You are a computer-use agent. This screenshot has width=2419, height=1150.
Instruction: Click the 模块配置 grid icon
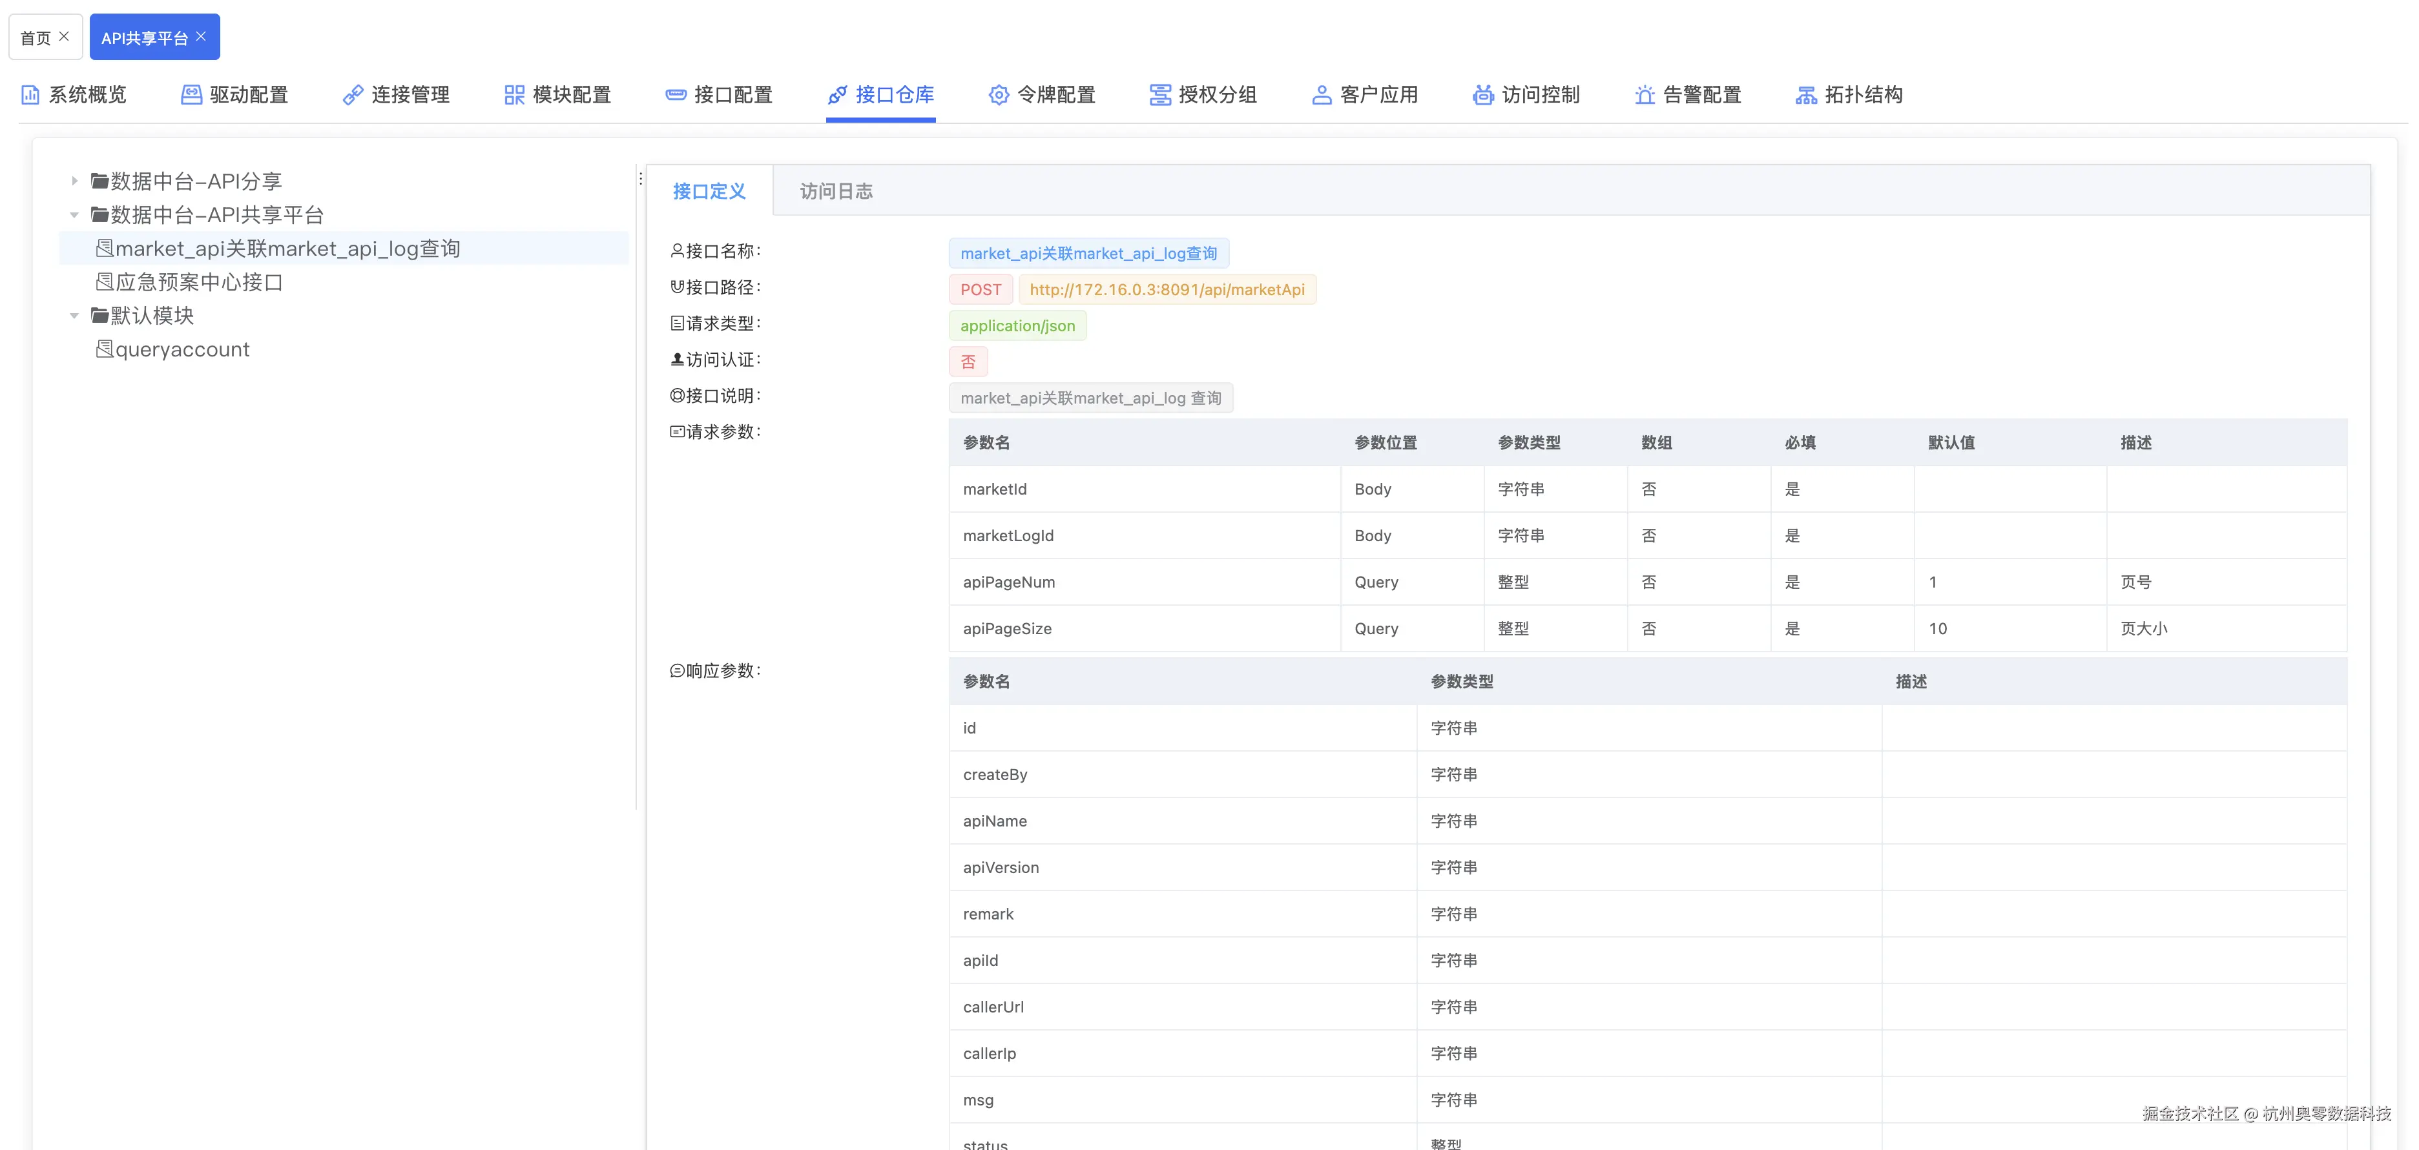click(515, 95)
